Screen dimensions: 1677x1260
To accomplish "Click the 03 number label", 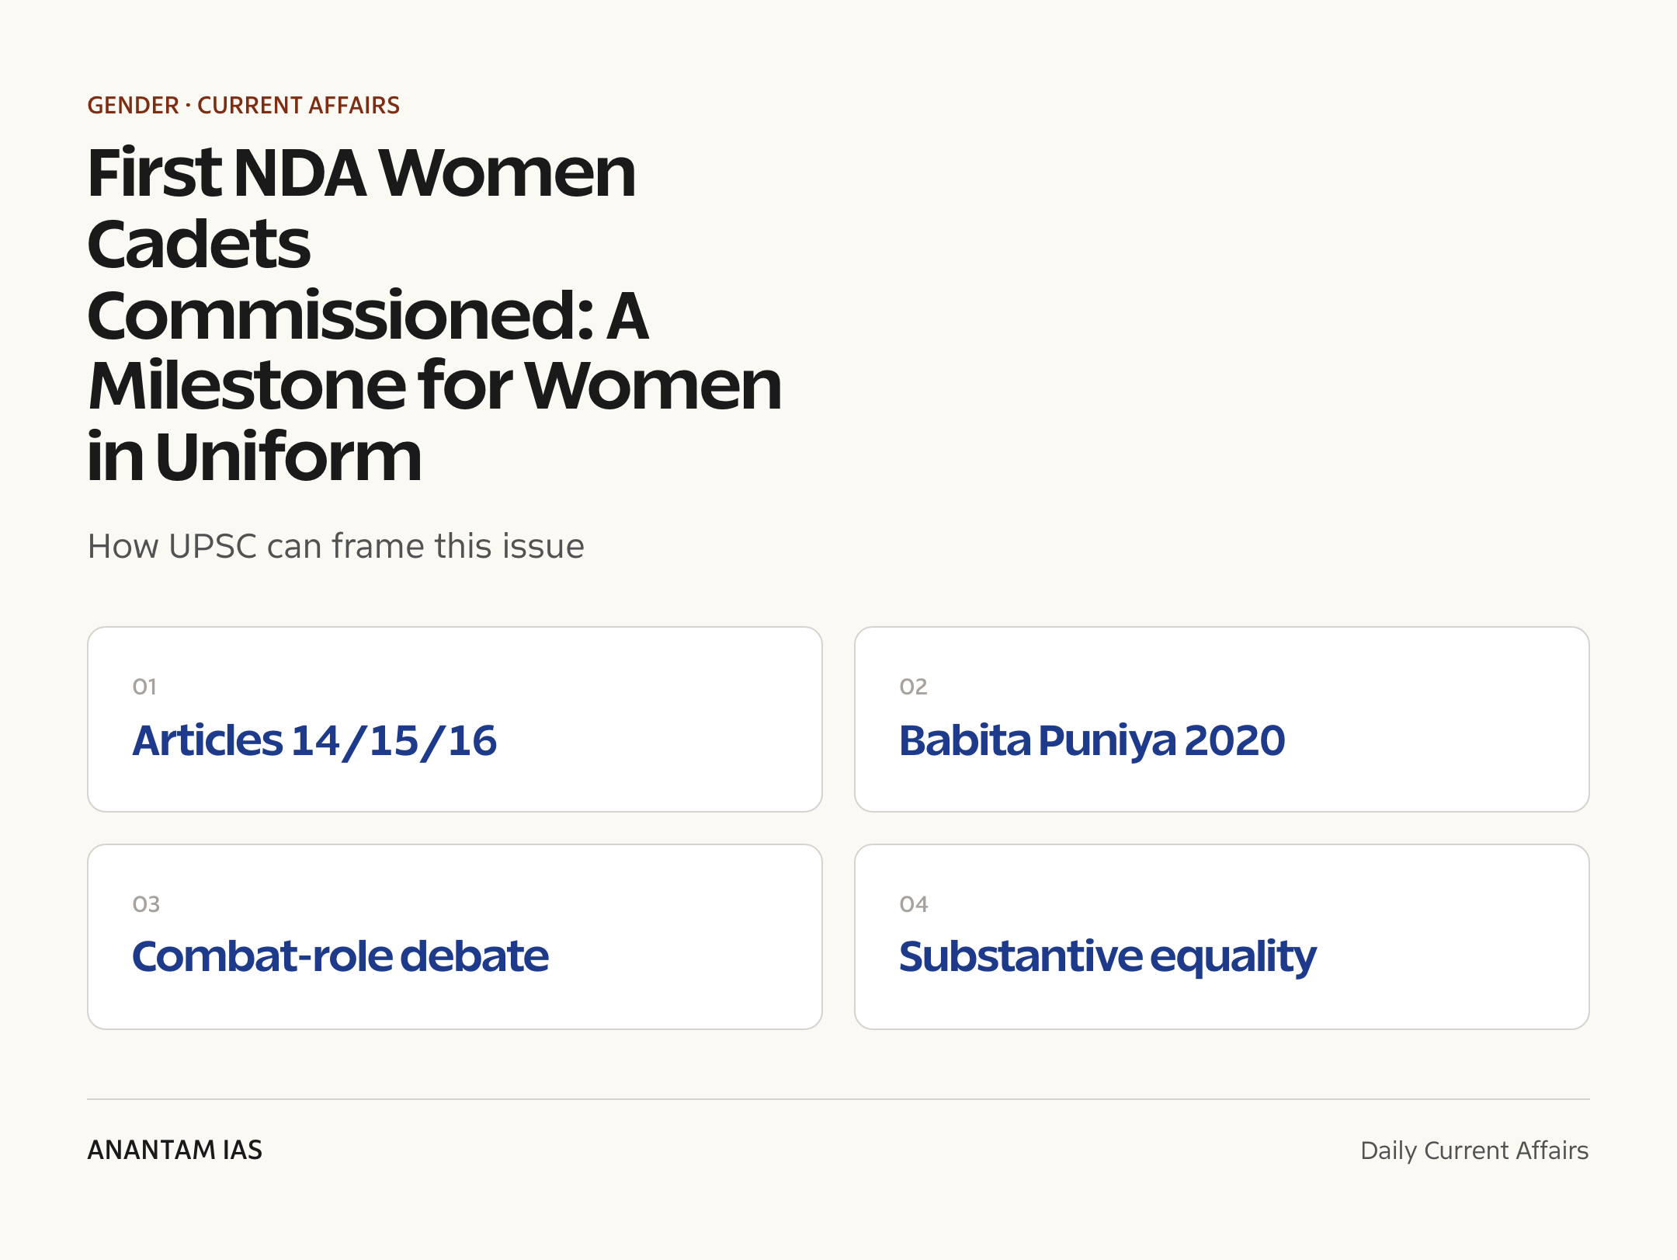I will [x=146, y=904].
